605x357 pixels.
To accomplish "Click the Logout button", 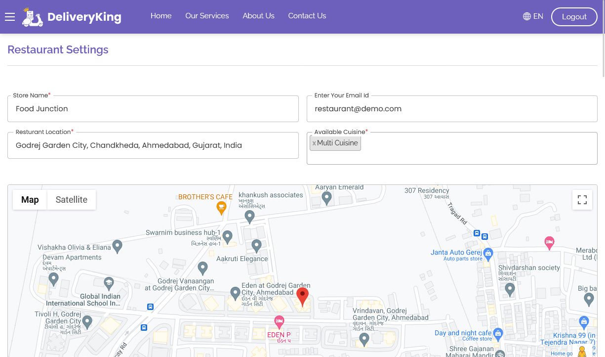I will pyautogui.click(x=574, y=17).
